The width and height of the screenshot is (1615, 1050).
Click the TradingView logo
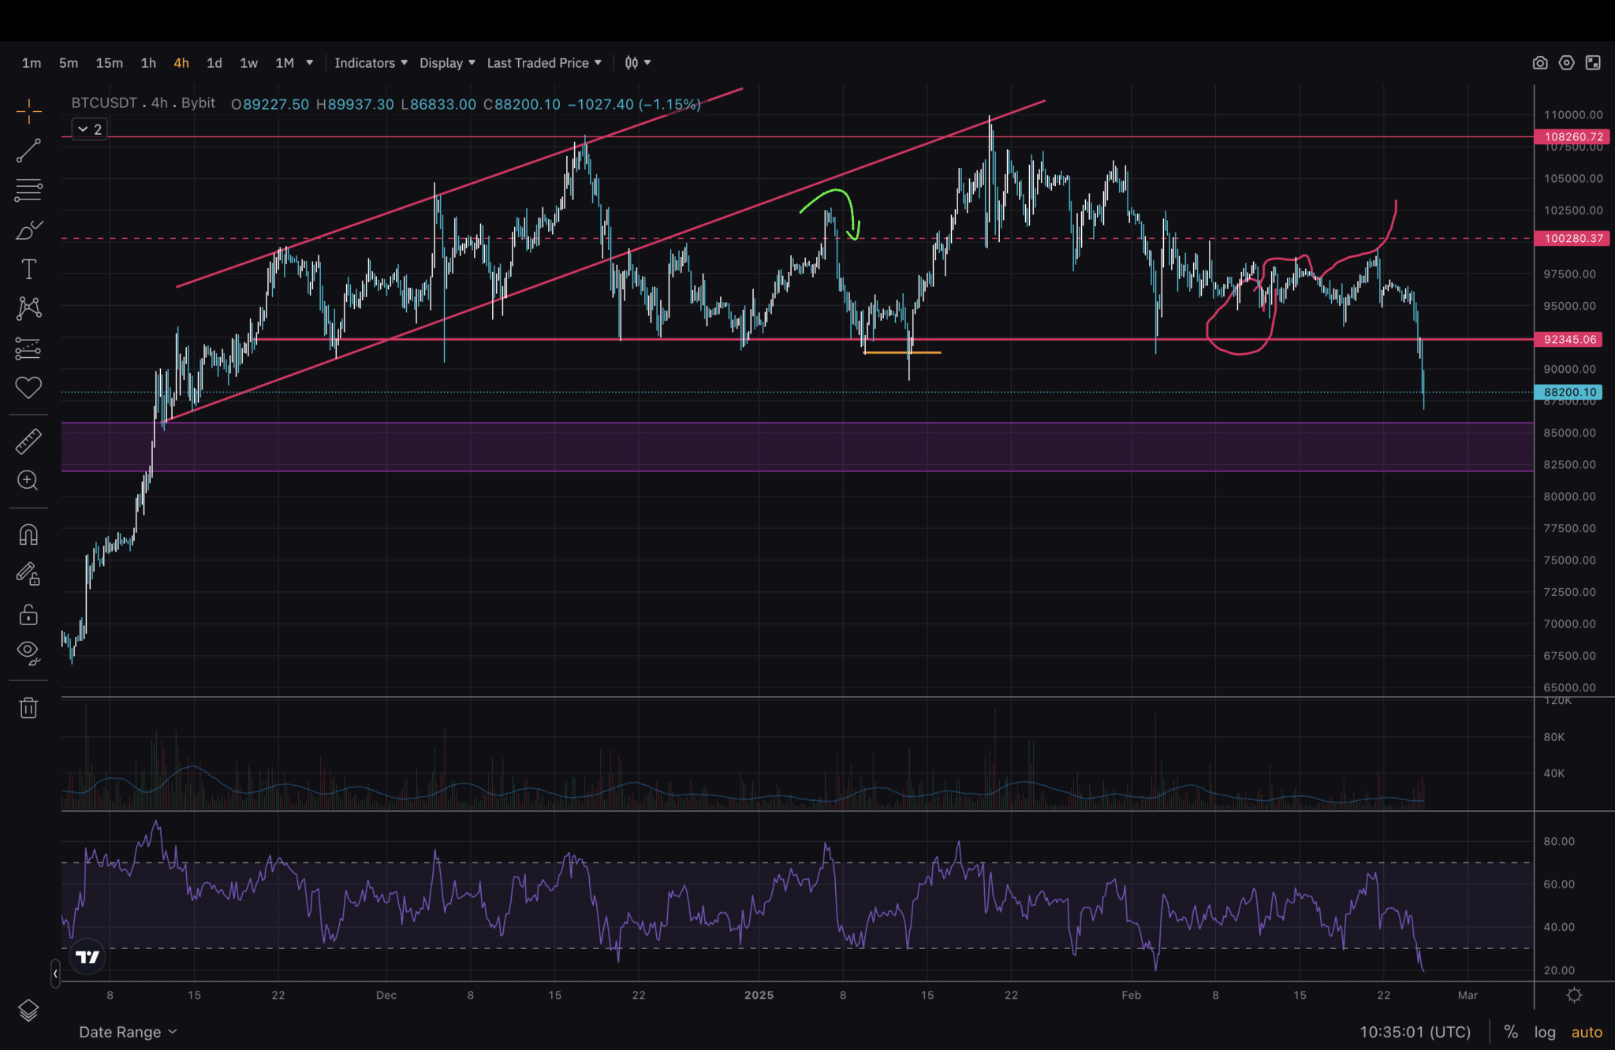coord(87,957)
